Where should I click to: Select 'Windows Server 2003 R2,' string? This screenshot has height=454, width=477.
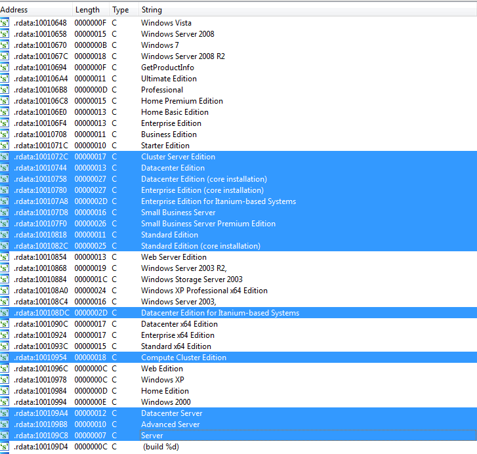pos(184,268)
